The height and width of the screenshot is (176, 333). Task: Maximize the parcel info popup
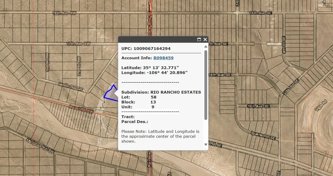(x=199, y=39)
